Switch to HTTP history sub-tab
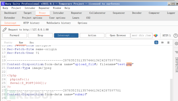Screen dimensions: 178x101 point(31,23)
